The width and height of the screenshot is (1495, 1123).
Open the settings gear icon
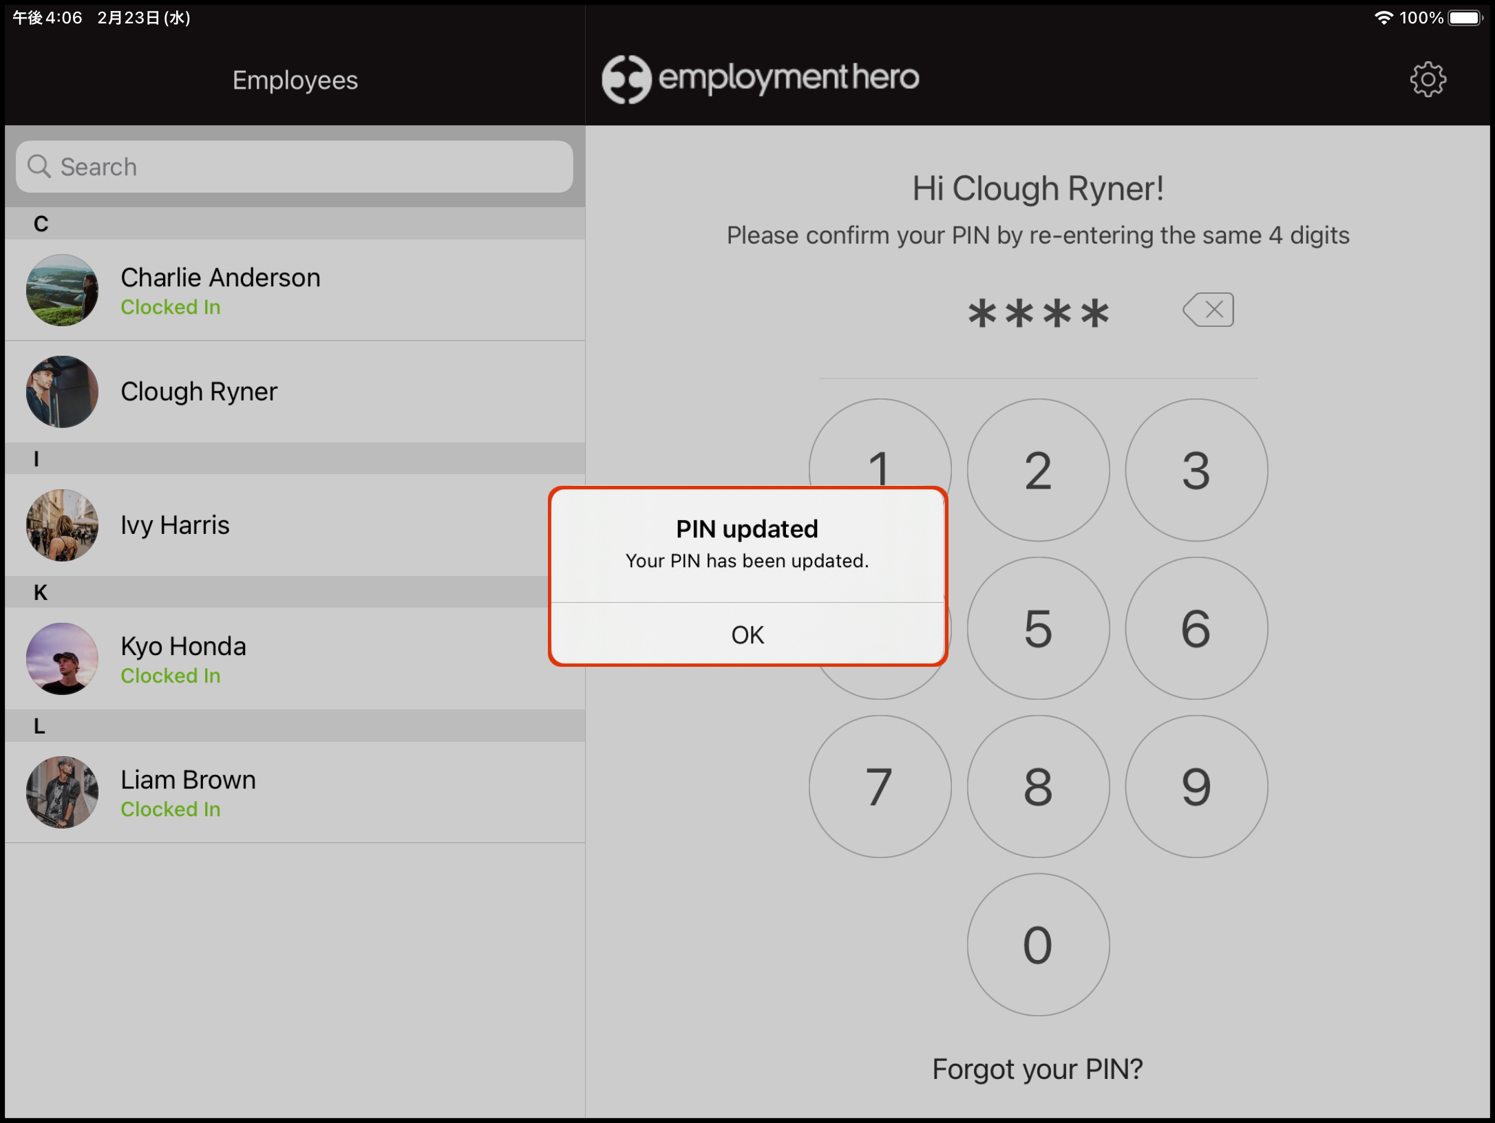point(1428,80)
